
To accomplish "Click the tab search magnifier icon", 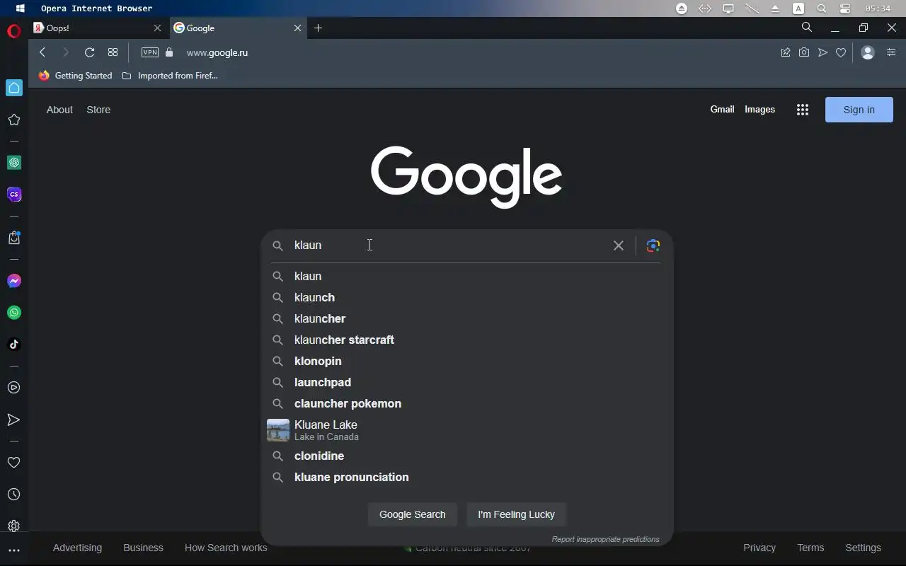I will coord(807,28).
